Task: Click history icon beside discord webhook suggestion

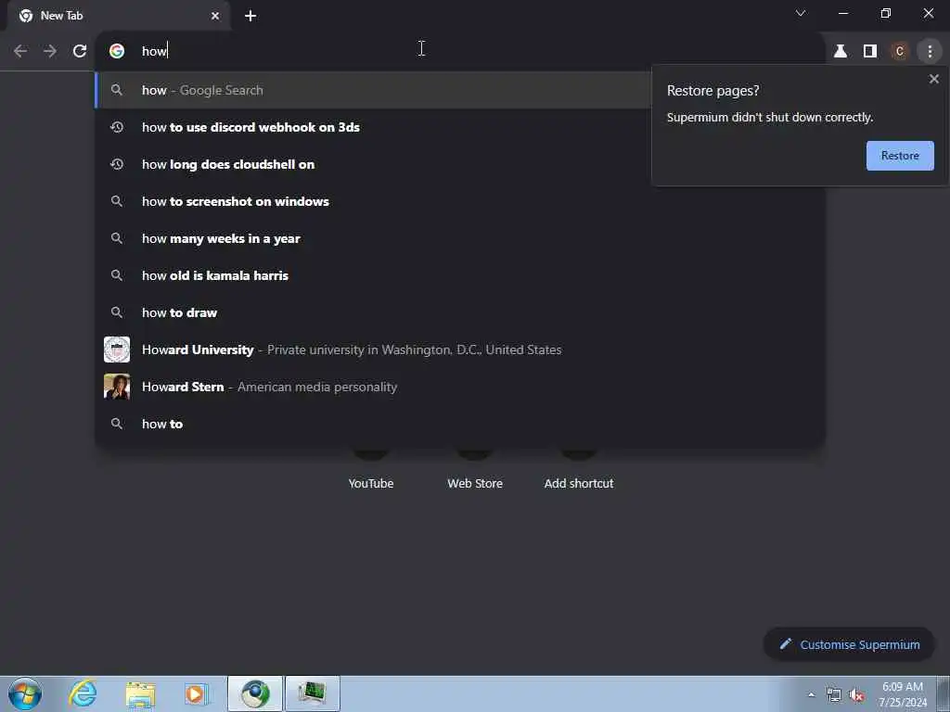Action: [x=117, y=127]
